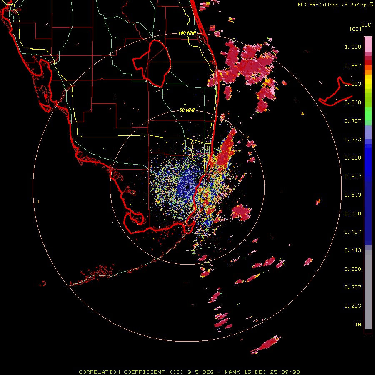Click the 0.680 color scale value

(x=353, y=158)
